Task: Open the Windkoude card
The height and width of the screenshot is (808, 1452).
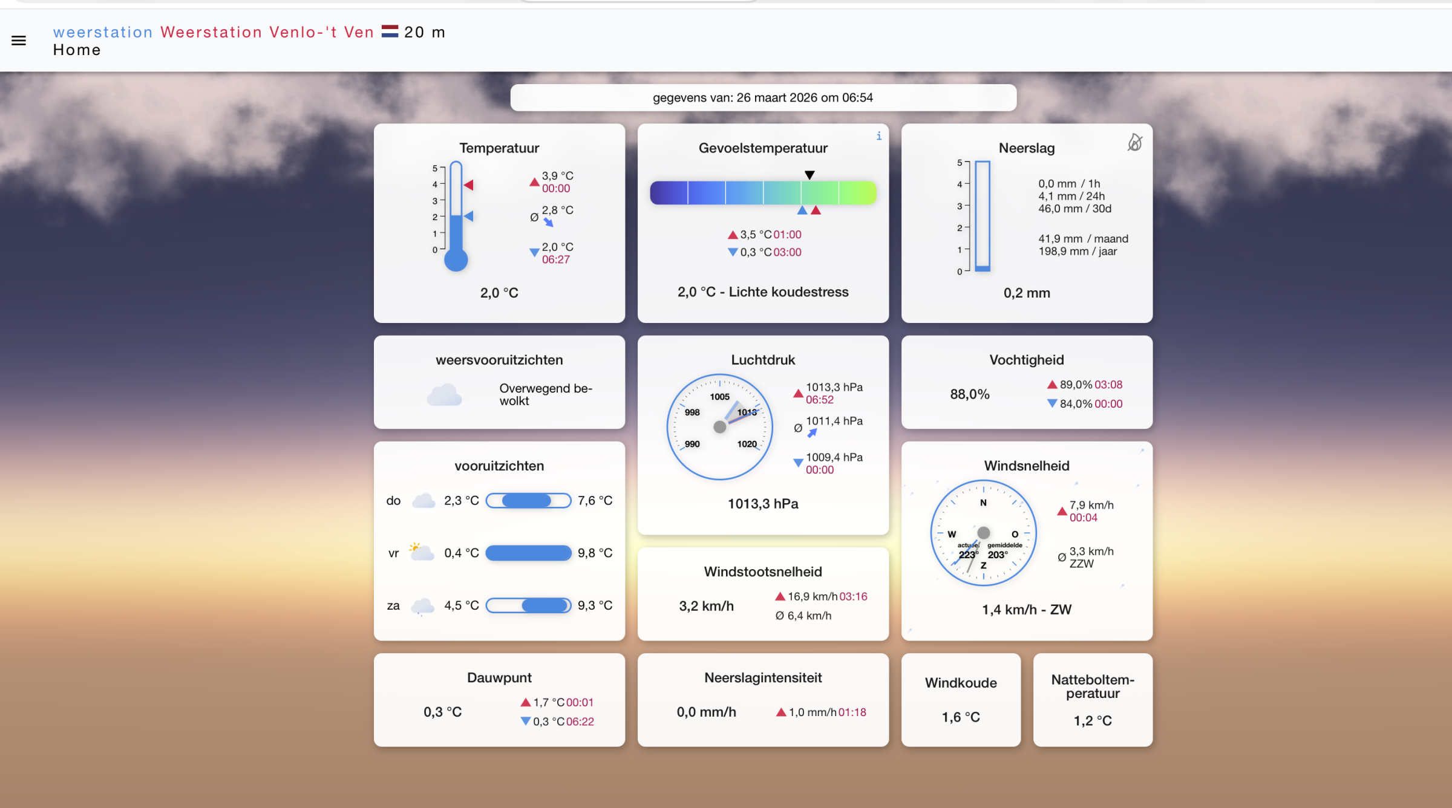Action: [960, 700]
